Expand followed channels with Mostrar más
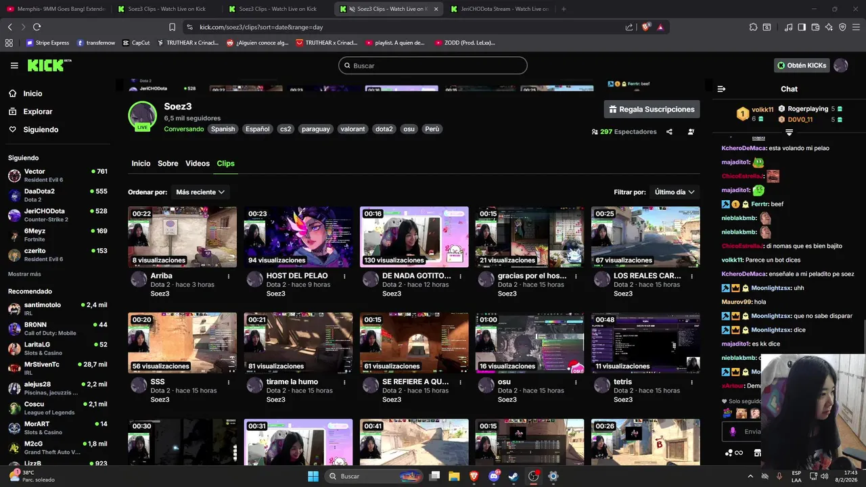 point(24,274)
